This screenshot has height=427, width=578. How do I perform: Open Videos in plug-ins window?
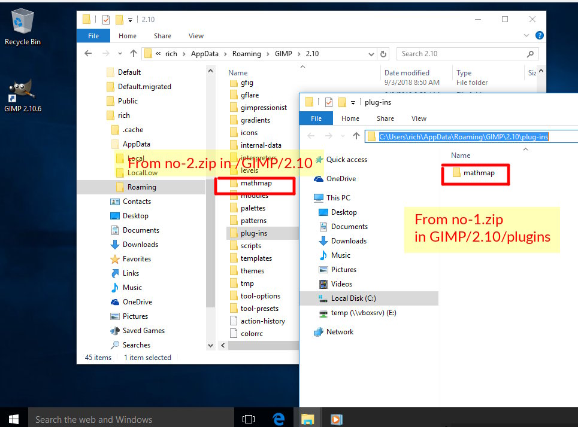pyautogui.click(x=341, y=284)
